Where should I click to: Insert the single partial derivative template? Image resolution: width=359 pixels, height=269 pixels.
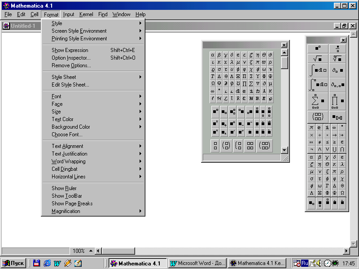[x=337, y=70]
